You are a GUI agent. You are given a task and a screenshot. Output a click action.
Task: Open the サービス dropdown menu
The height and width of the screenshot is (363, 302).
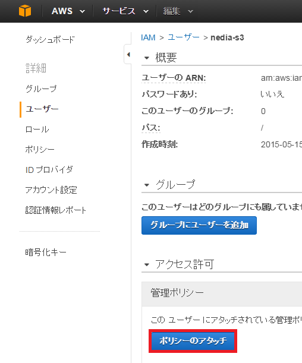[x=125, y=11]
